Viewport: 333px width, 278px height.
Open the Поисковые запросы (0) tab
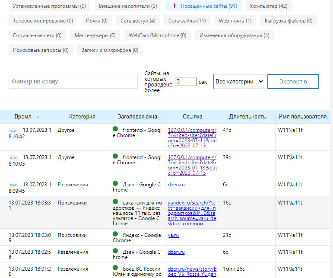[41, 50]
